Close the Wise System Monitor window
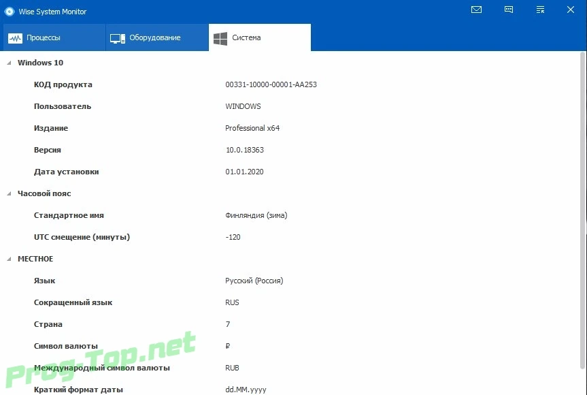This screenshot has width=587, height=395. pyautogui.click(x=571, y=10)
